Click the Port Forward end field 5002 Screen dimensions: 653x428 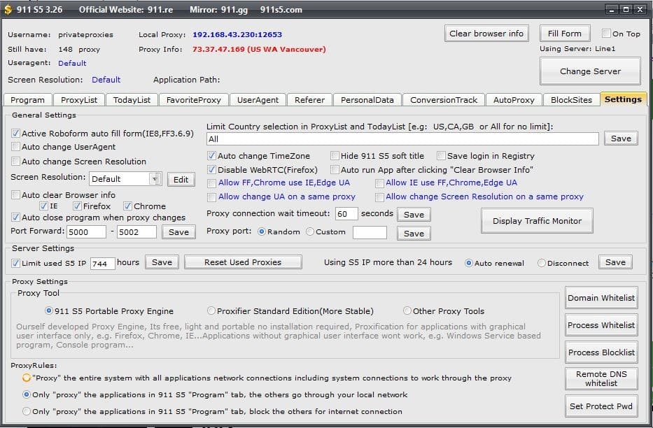tap(137, 232)
